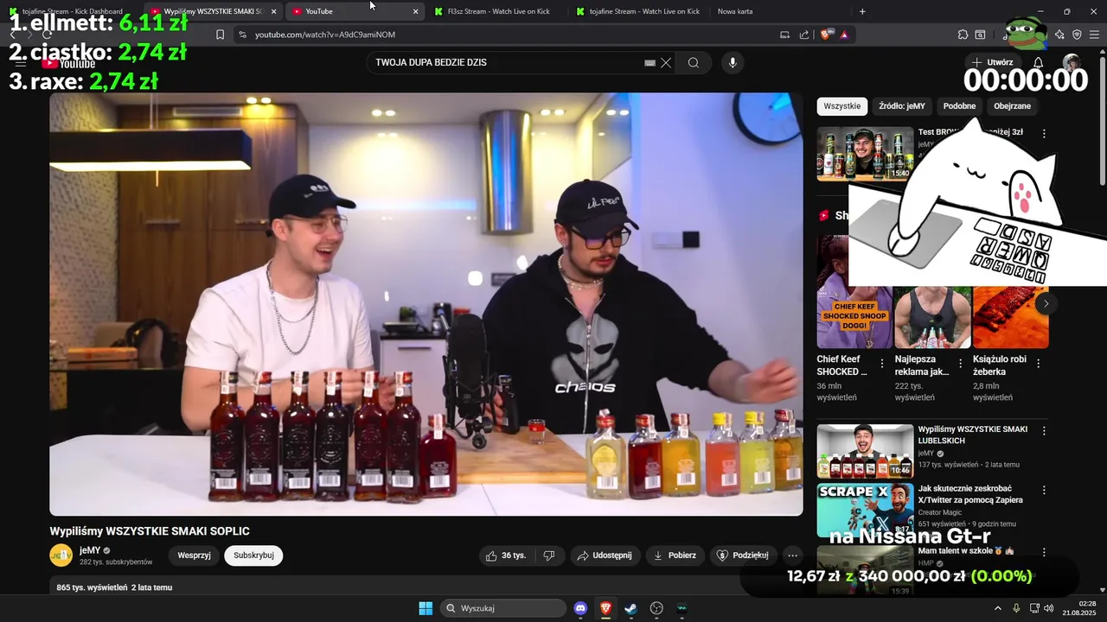
Task: Open Chief Keef Shocked Snoop short thumbnail
Action: [854, 292]
